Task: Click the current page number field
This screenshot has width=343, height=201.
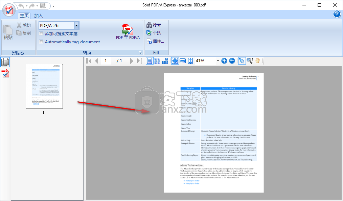Action: (106, 61)
